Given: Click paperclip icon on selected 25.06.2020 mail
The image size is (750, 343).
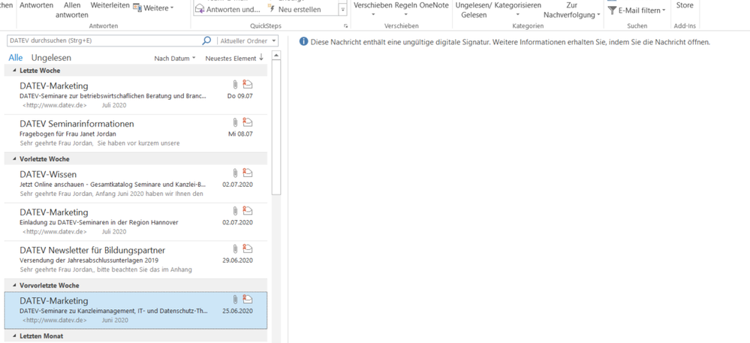Looking at the screenshot, I should click(235, 299).
